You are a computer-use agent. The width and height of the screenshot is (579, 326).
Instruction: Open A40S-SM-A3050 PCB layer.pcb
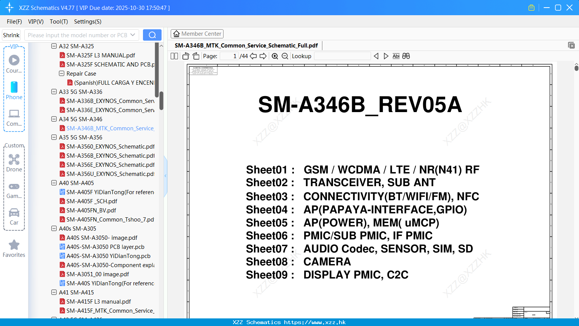pos(105,247)
